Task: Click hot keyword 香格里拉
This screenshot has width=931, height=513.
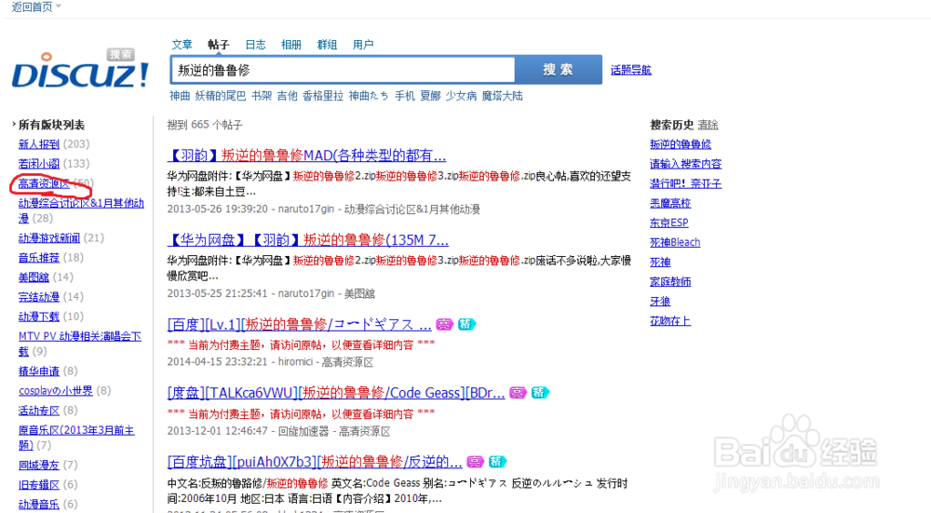Action: point(323,96)
